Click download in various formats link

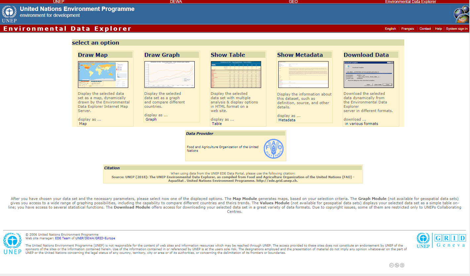(362, 124)
